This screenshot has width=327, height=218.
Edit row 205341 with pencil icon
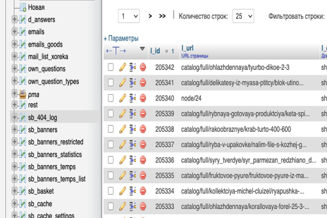click(x=123, y=83)
